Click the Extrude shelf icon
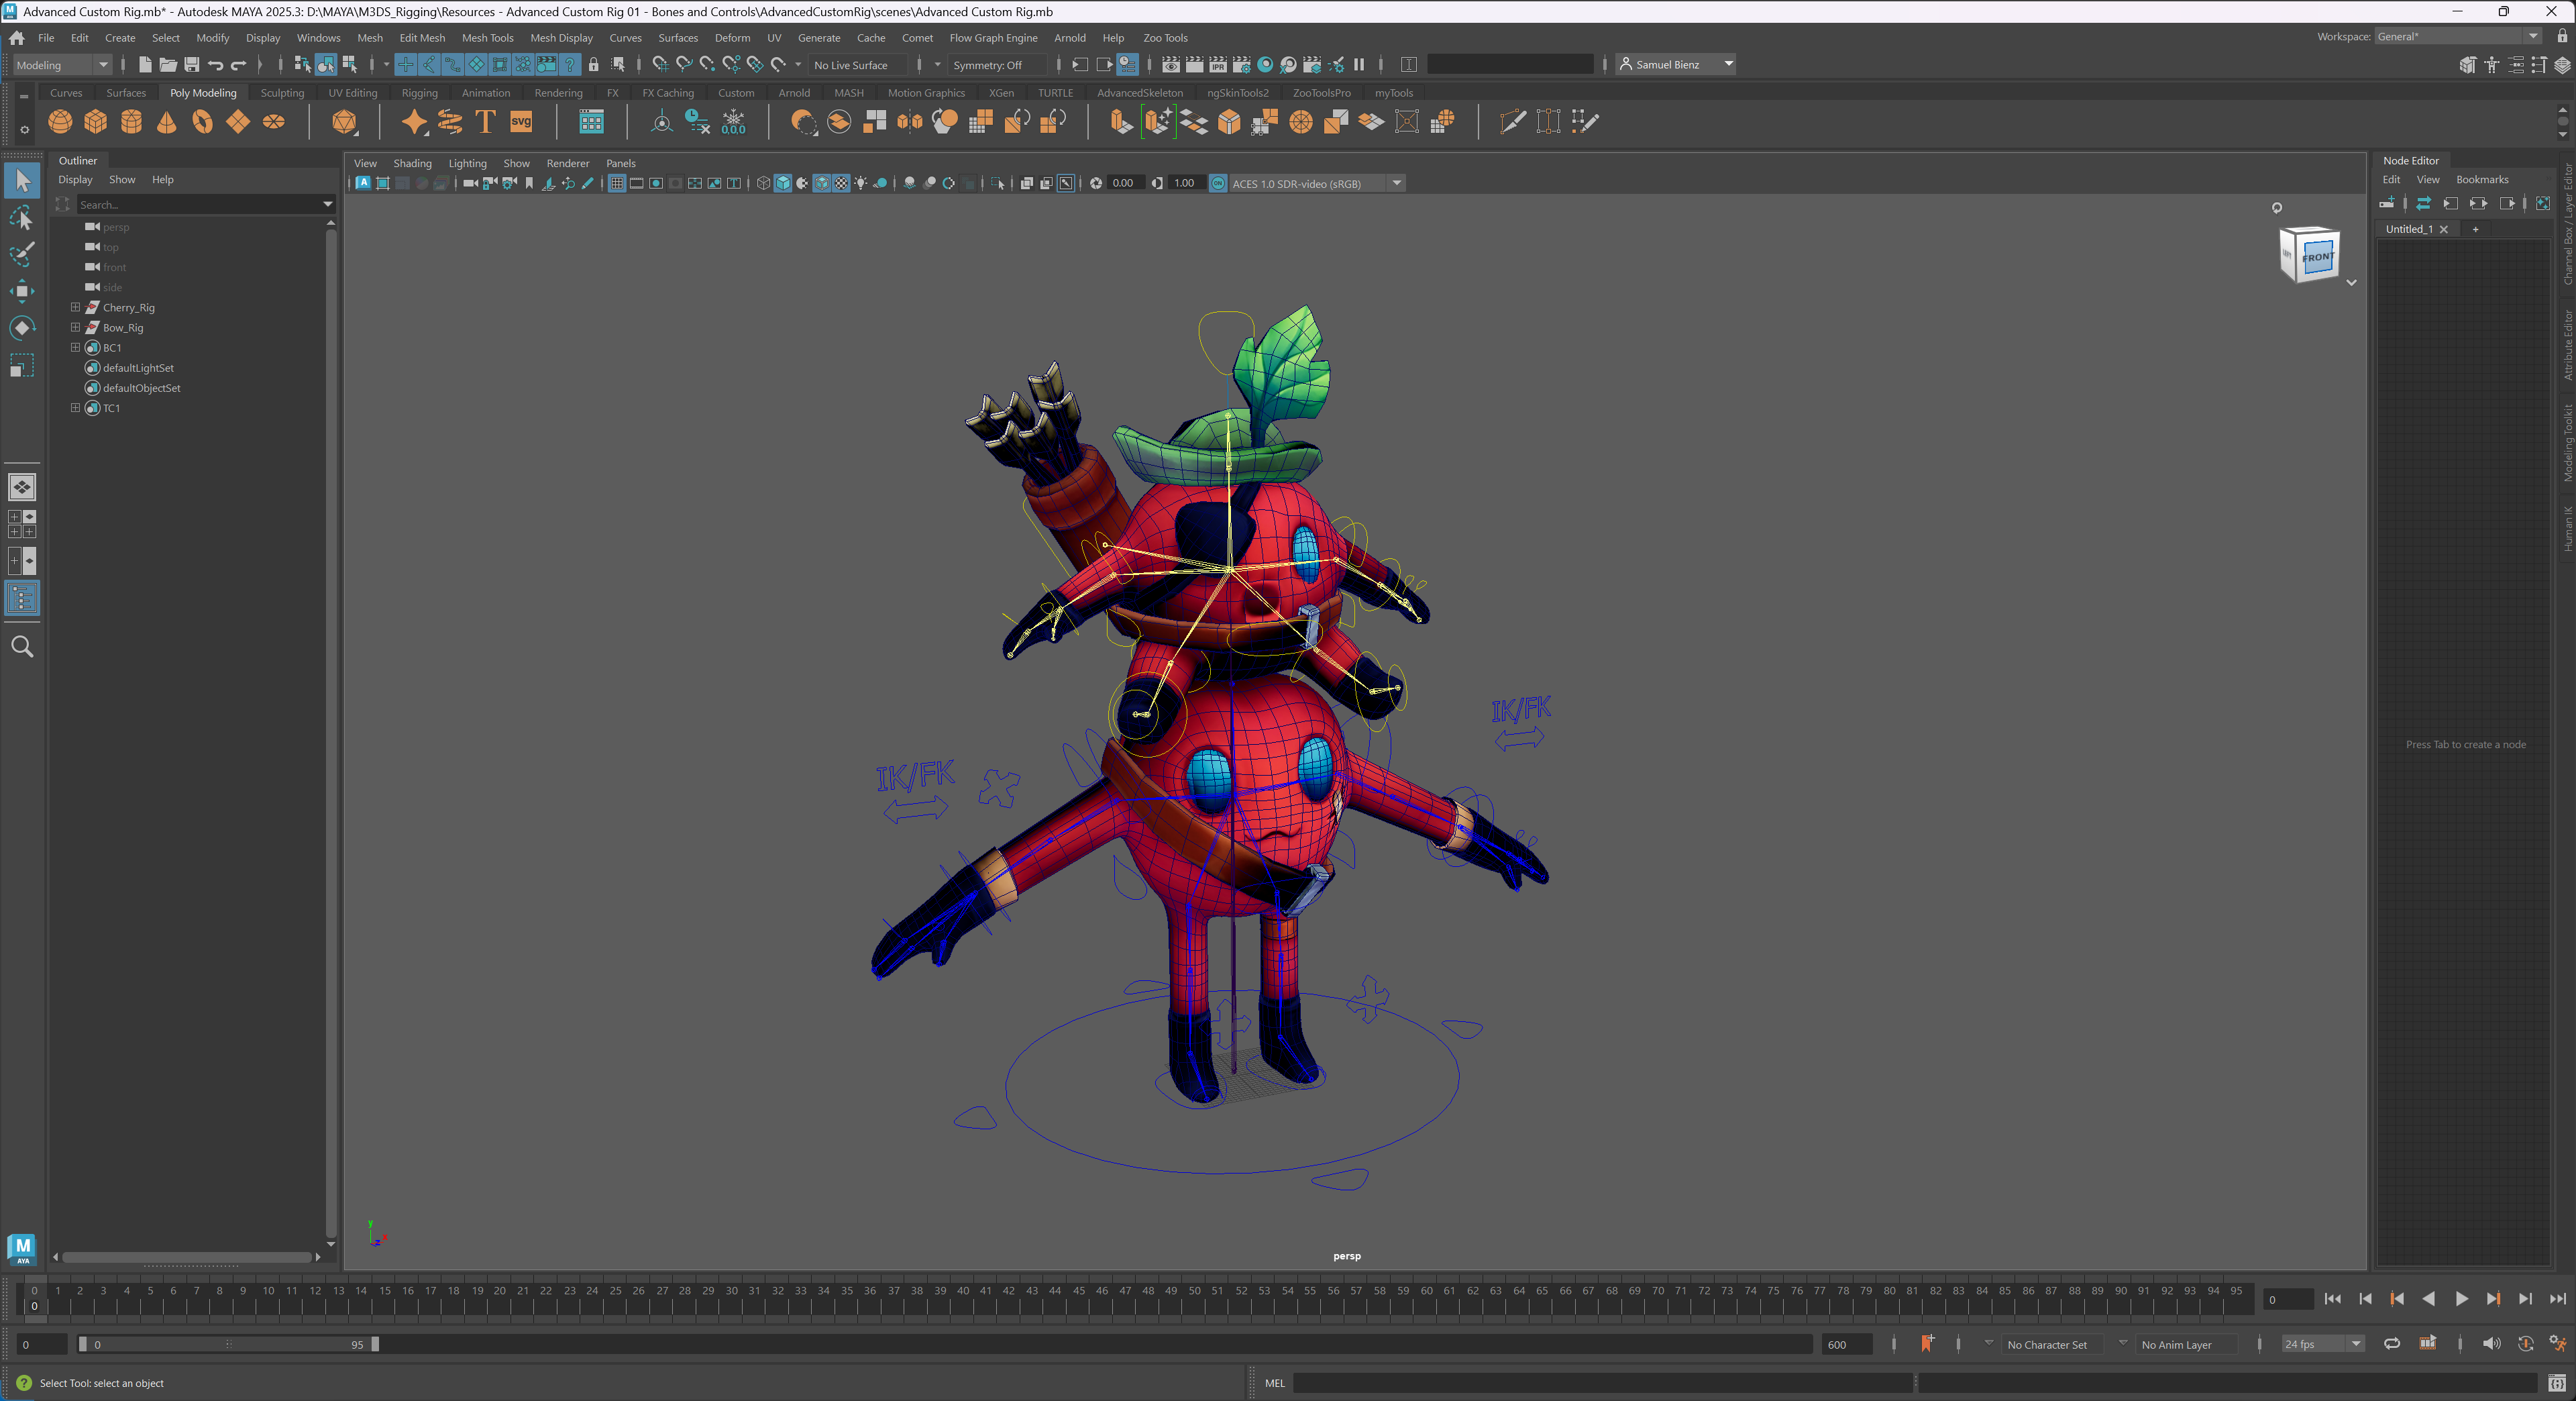The image size is (2576, 1401). coord(1121,122)
